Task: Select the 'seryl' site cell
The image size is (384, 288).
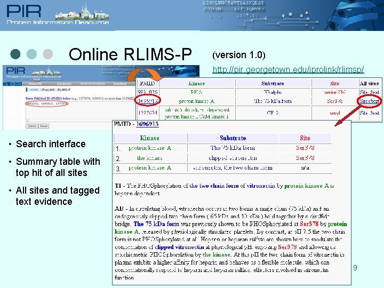Action: pyautogui.click(x=334, y=113)
